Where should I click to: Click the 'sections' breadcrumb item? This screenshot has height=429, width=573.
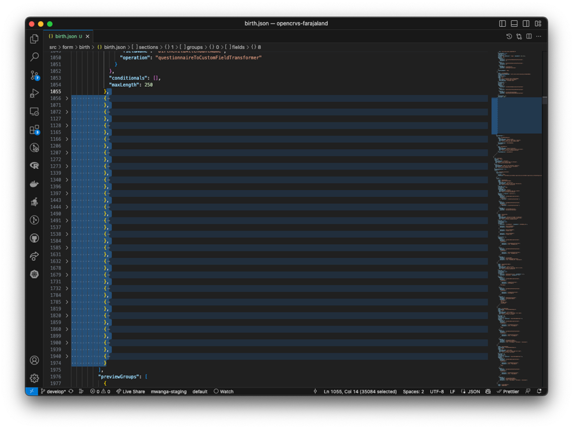(x=148, y=47)
